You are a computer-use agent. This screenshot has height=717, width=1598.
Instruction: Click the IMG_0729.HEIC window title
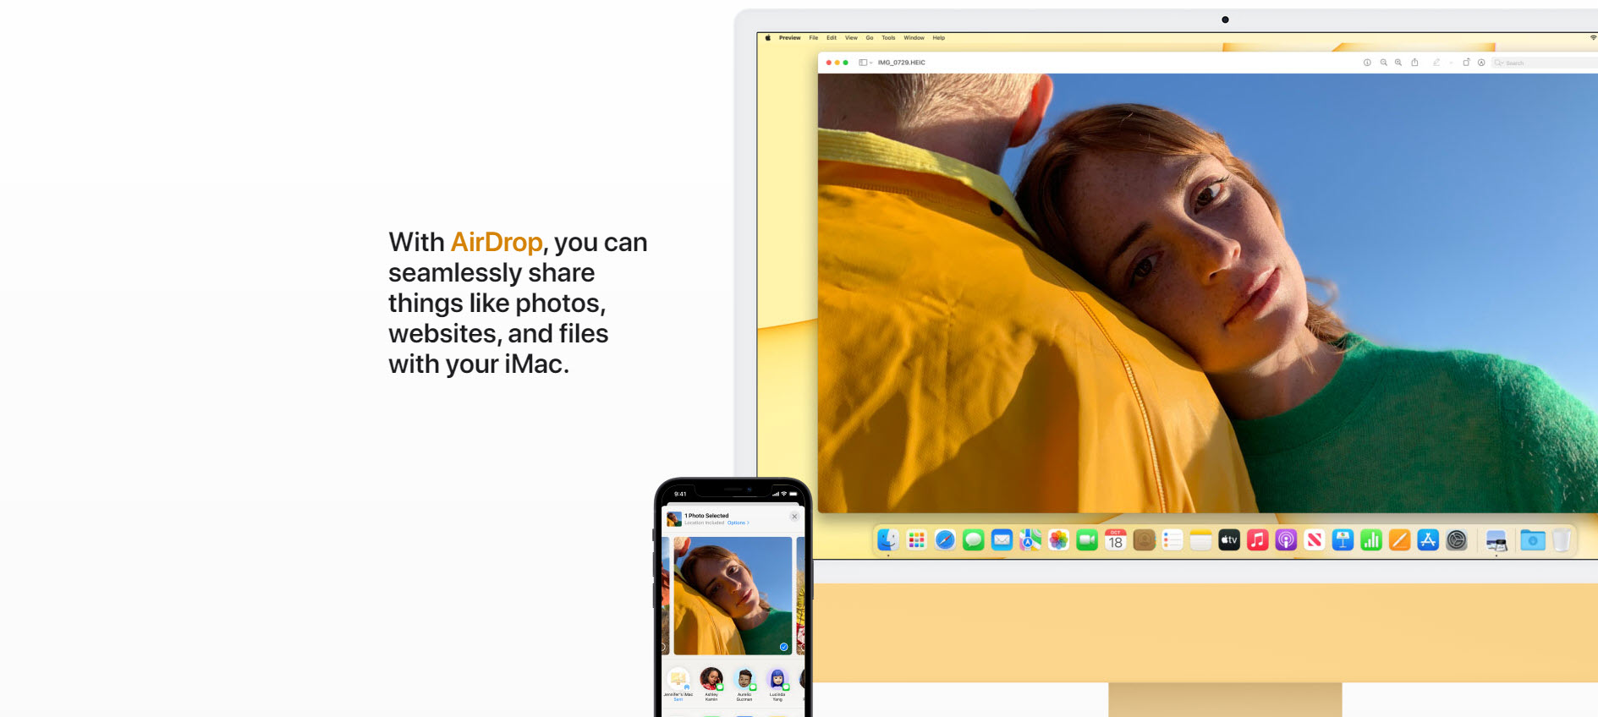click(x=902, y=63)
